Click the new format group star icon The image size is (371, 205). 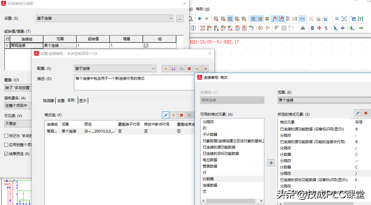coord(173,115)
